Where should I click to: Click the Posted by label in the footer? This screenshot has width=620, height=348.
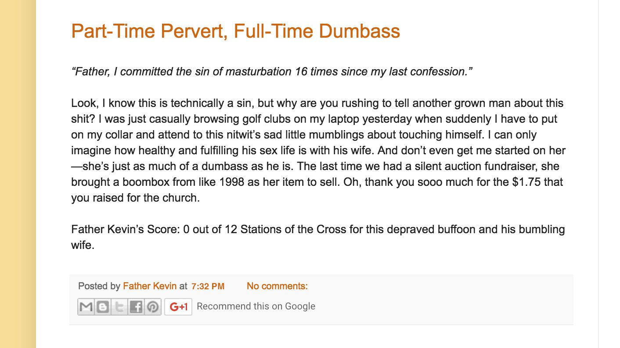click(99, 286)
